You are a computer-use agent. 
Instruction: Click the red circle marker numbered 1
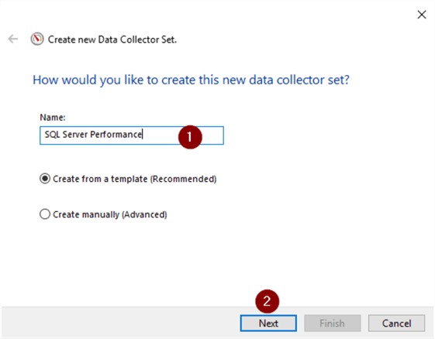(190, 137)
